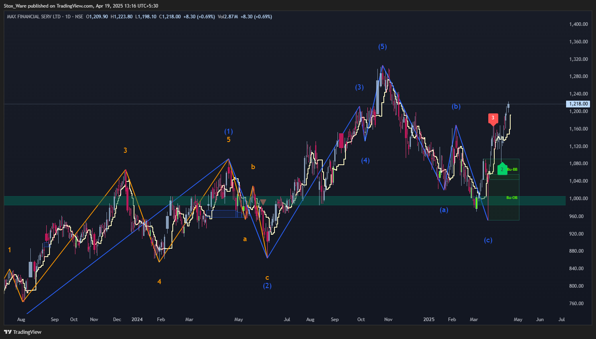
Task: Click the Open value O1,209.90
Action: (97, 17)
